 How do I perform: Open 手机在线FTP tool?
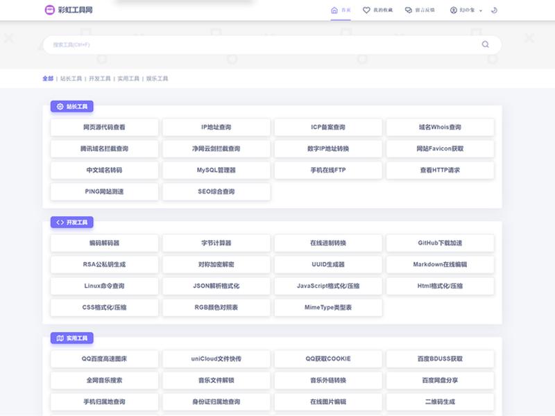(328, 170)
